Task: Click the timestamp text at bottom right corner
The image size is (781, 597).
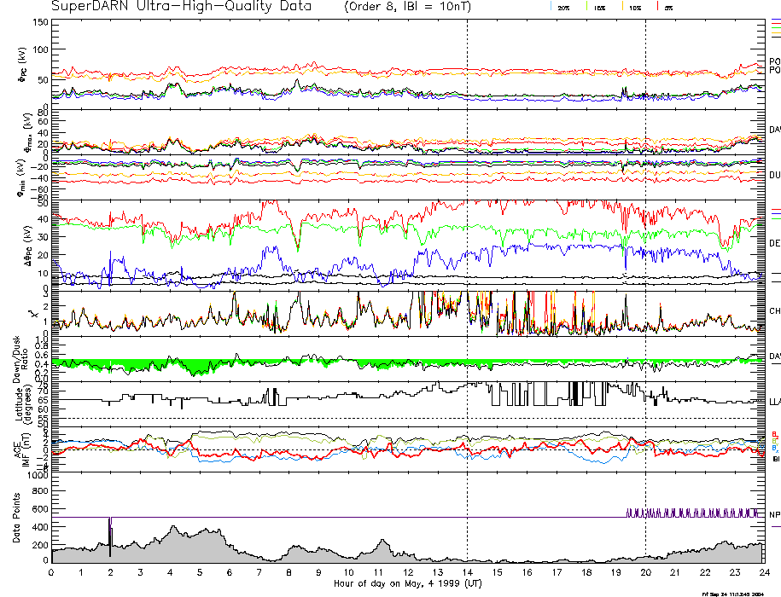Action: click(737, 593)
